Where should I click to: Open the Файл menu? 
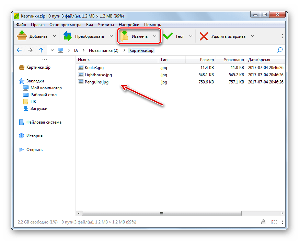[x=21, y=25]
